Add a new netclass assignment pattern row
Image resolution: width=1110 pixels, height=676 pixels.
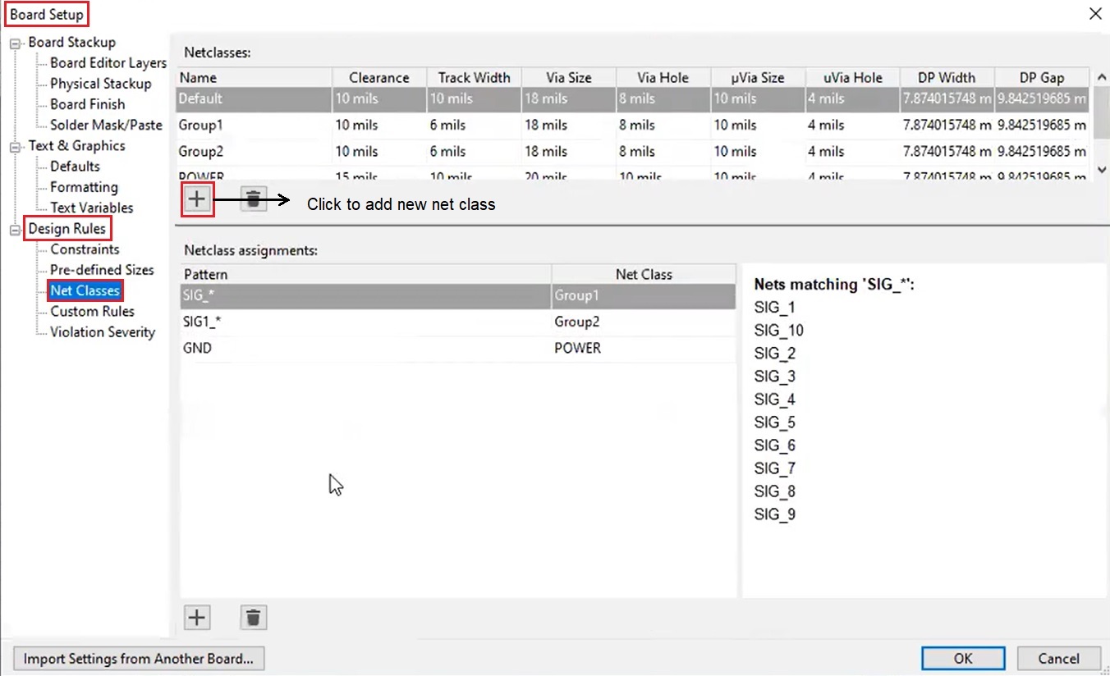click(197, 618)
